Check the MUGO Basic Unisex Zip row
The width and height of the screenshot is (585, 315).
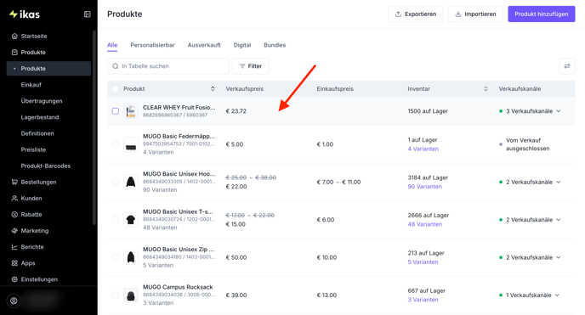[116, 257]
